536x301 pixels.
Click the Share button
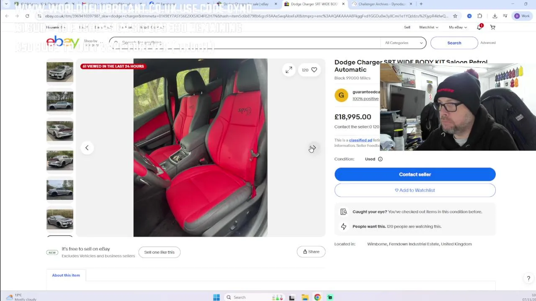(311, 252)
